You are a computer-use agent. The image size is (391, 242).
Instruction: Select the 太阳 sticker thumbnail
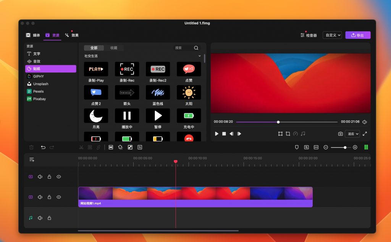click(189, 92)
